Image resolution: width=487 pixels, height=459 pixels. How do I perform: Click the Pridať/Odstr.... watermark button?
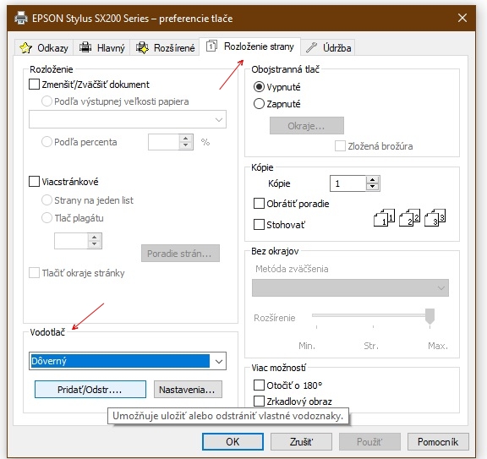pyautogui.click(x=90, y=390)
